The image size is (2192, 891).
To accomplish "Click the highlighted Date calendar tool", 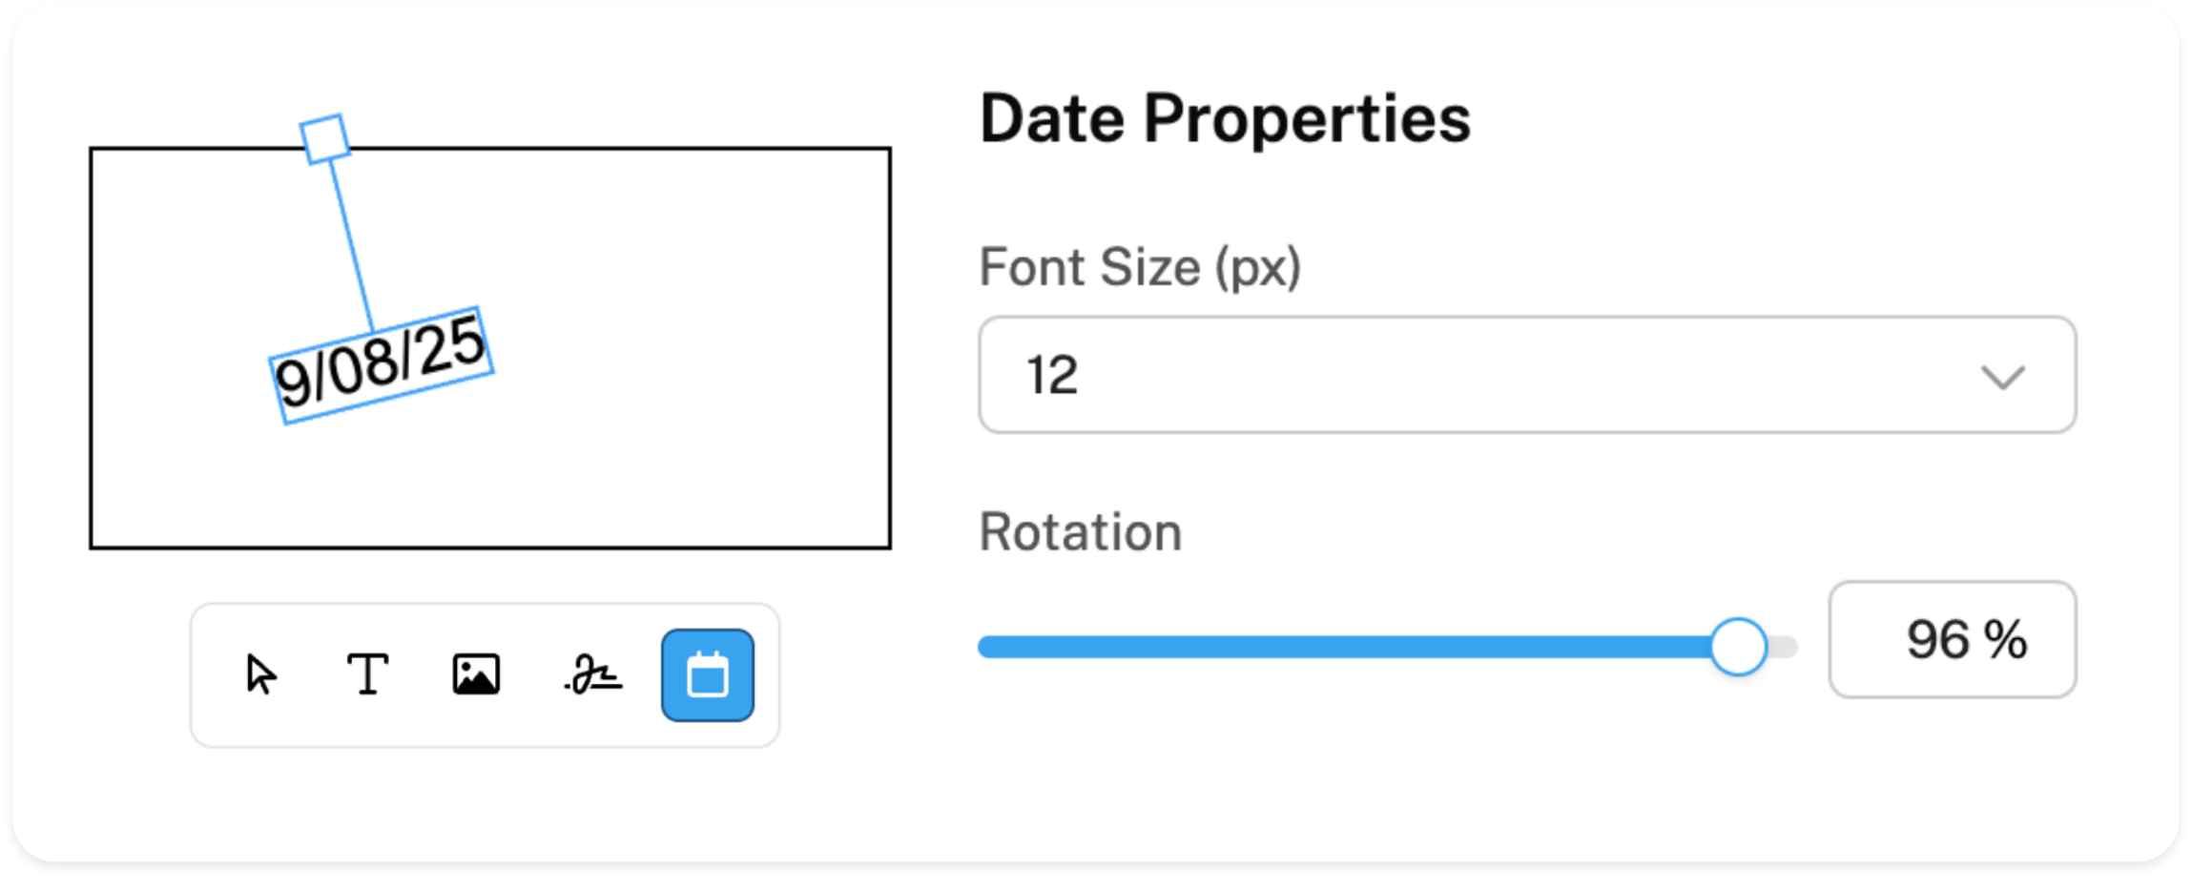I will click(x=707, y=674).
